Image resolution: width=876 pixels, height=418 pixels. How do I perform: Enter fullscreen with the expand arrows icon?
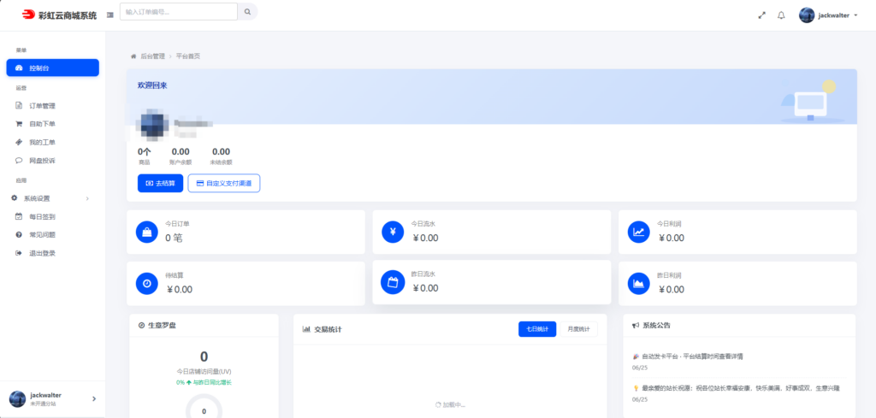click(x=761, y=15)
